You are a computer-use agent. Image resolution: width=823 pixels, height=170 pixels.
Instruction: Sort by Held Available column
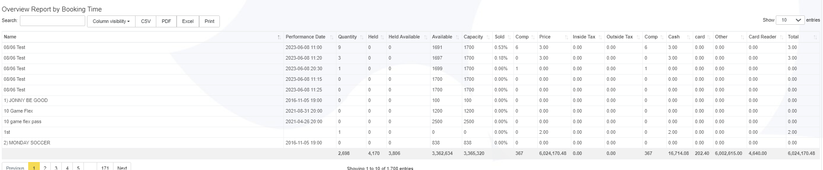tap(408, 37)
